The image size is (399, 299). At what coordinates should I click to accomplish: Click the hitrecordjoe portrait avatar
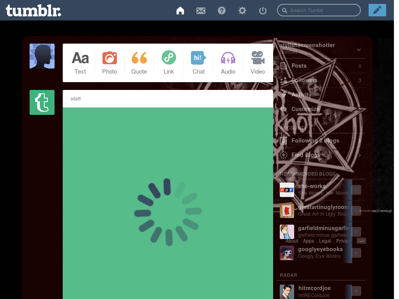[x=287, y=292]
